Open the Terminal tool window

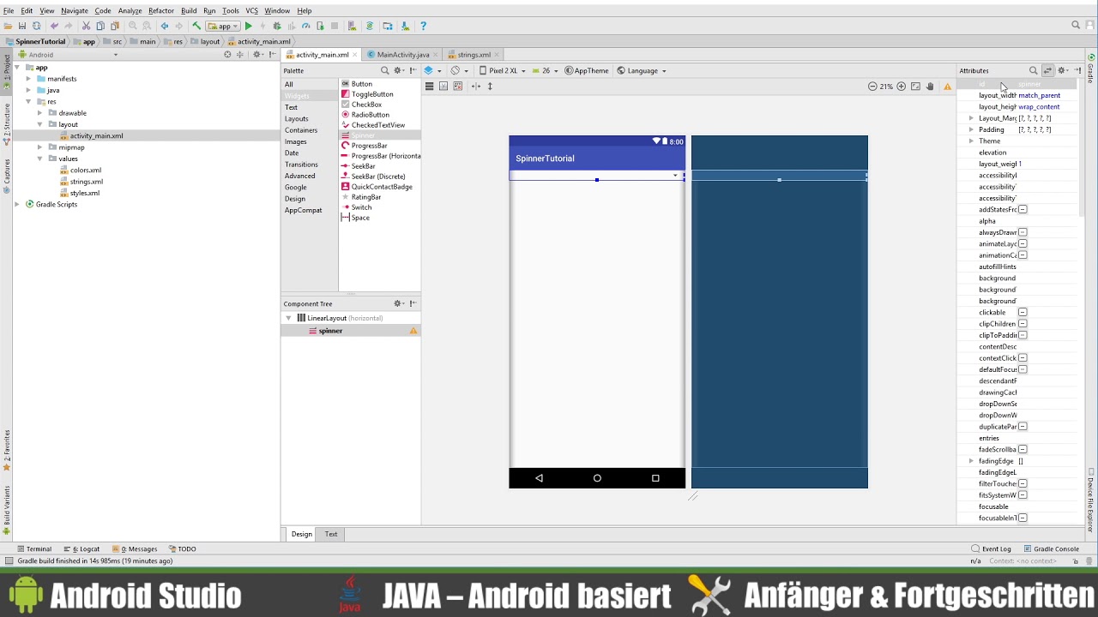click(x=34, y=548)
